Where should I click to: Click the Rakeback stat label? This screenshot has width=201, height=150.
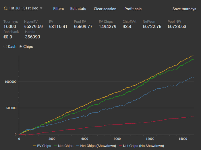11,32
